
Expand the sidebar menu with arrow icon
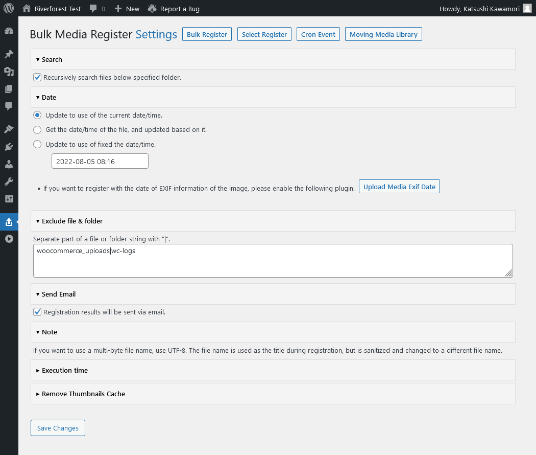point(9,239)
